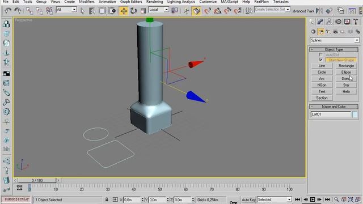
Task: Open the Lighting Analysis menu
Action: pos(181,2)
